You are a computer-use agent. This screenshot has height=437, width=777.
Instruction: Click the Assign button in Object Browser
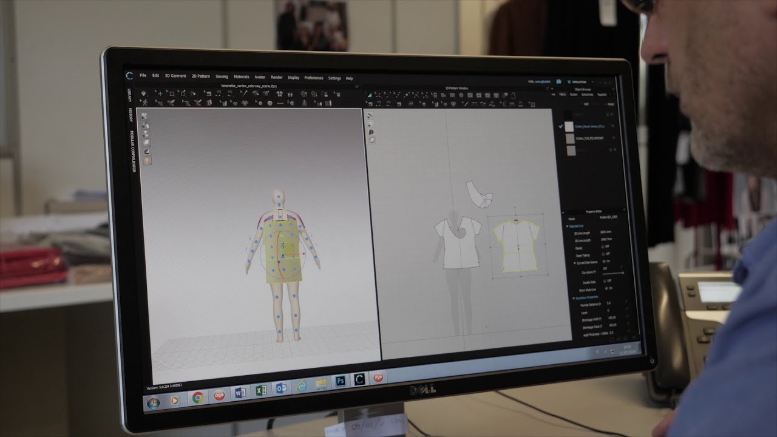tap(610, 104)
